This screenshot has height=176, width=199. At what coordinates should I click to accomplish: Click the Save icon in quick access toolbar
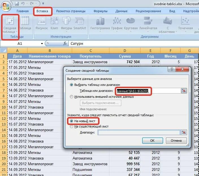pyautogui.click(x=17, y=4)
